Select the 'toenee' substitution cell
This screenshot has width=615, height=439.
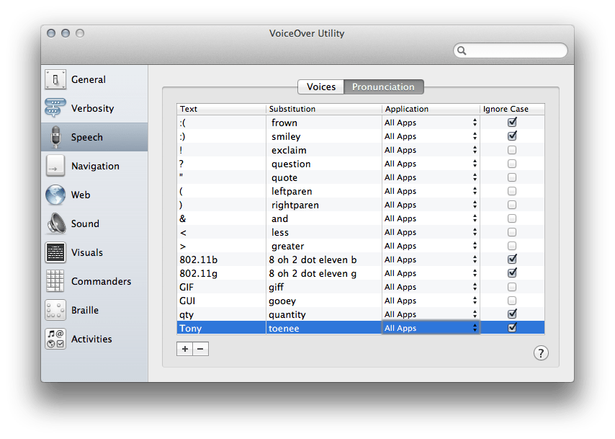pos(324,328)
